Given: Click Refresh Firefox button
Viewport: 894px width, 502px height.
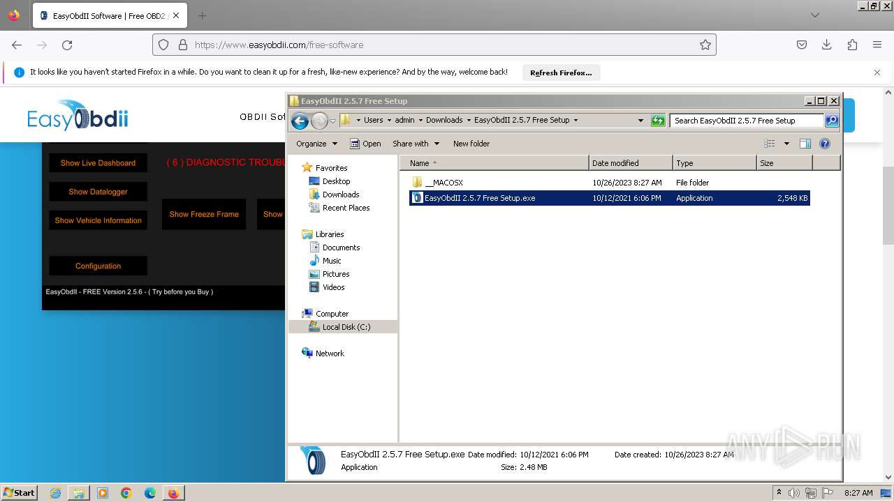Looking at the screenshot, I should coord(561,73).
